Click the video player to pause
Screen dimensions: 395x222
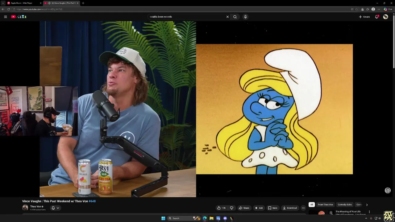tap(196, 109)
